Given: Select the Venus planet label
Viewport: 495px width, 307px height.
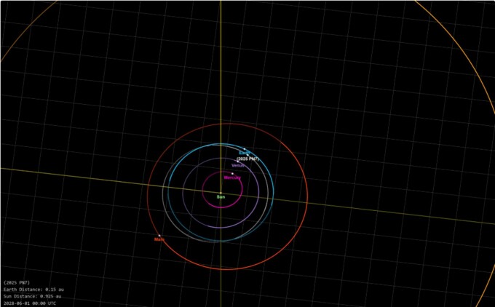Looking at the screenshot, I should [x=238, y=166].
